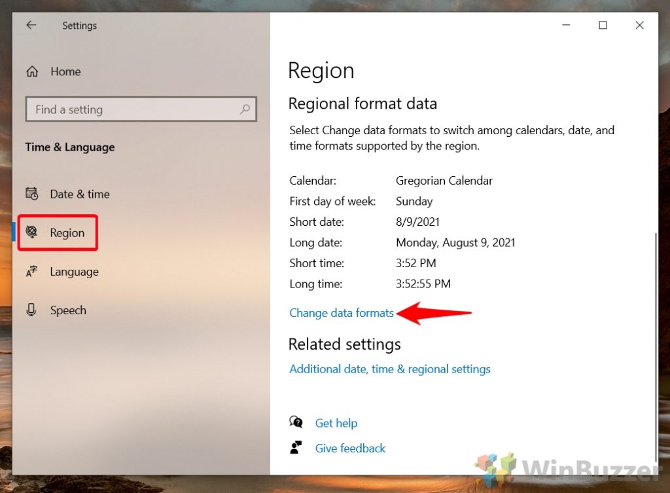Click the 3:52:55 PM long time value
This screenshot has height=493, width=670.
coord(423,284)
